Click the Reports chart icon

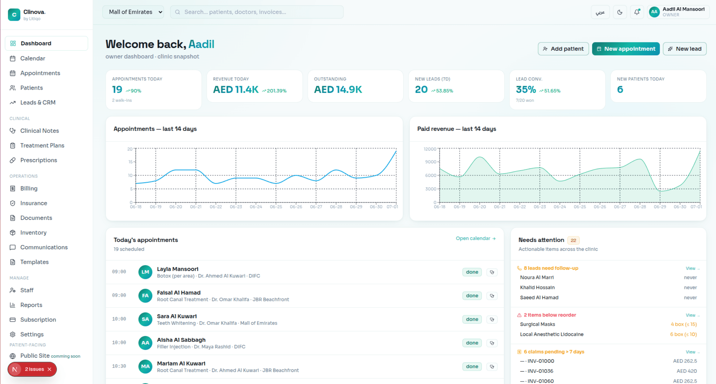(x=13, y=305)
